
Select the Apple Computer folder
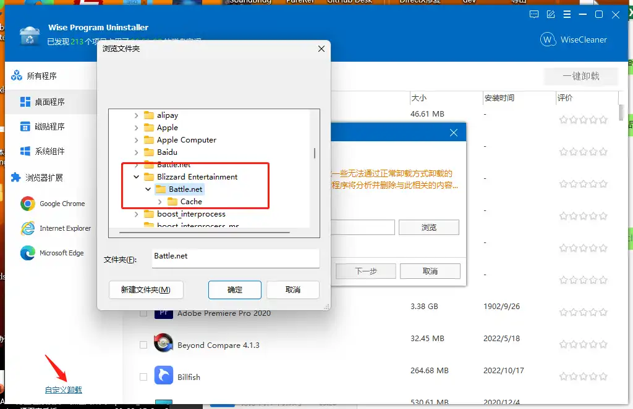click(x=187, y=140)
